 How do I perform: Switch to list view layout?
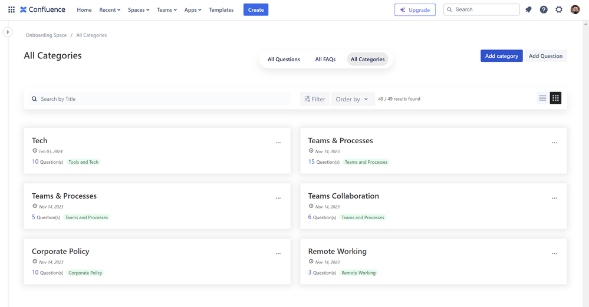click(542, 98)
